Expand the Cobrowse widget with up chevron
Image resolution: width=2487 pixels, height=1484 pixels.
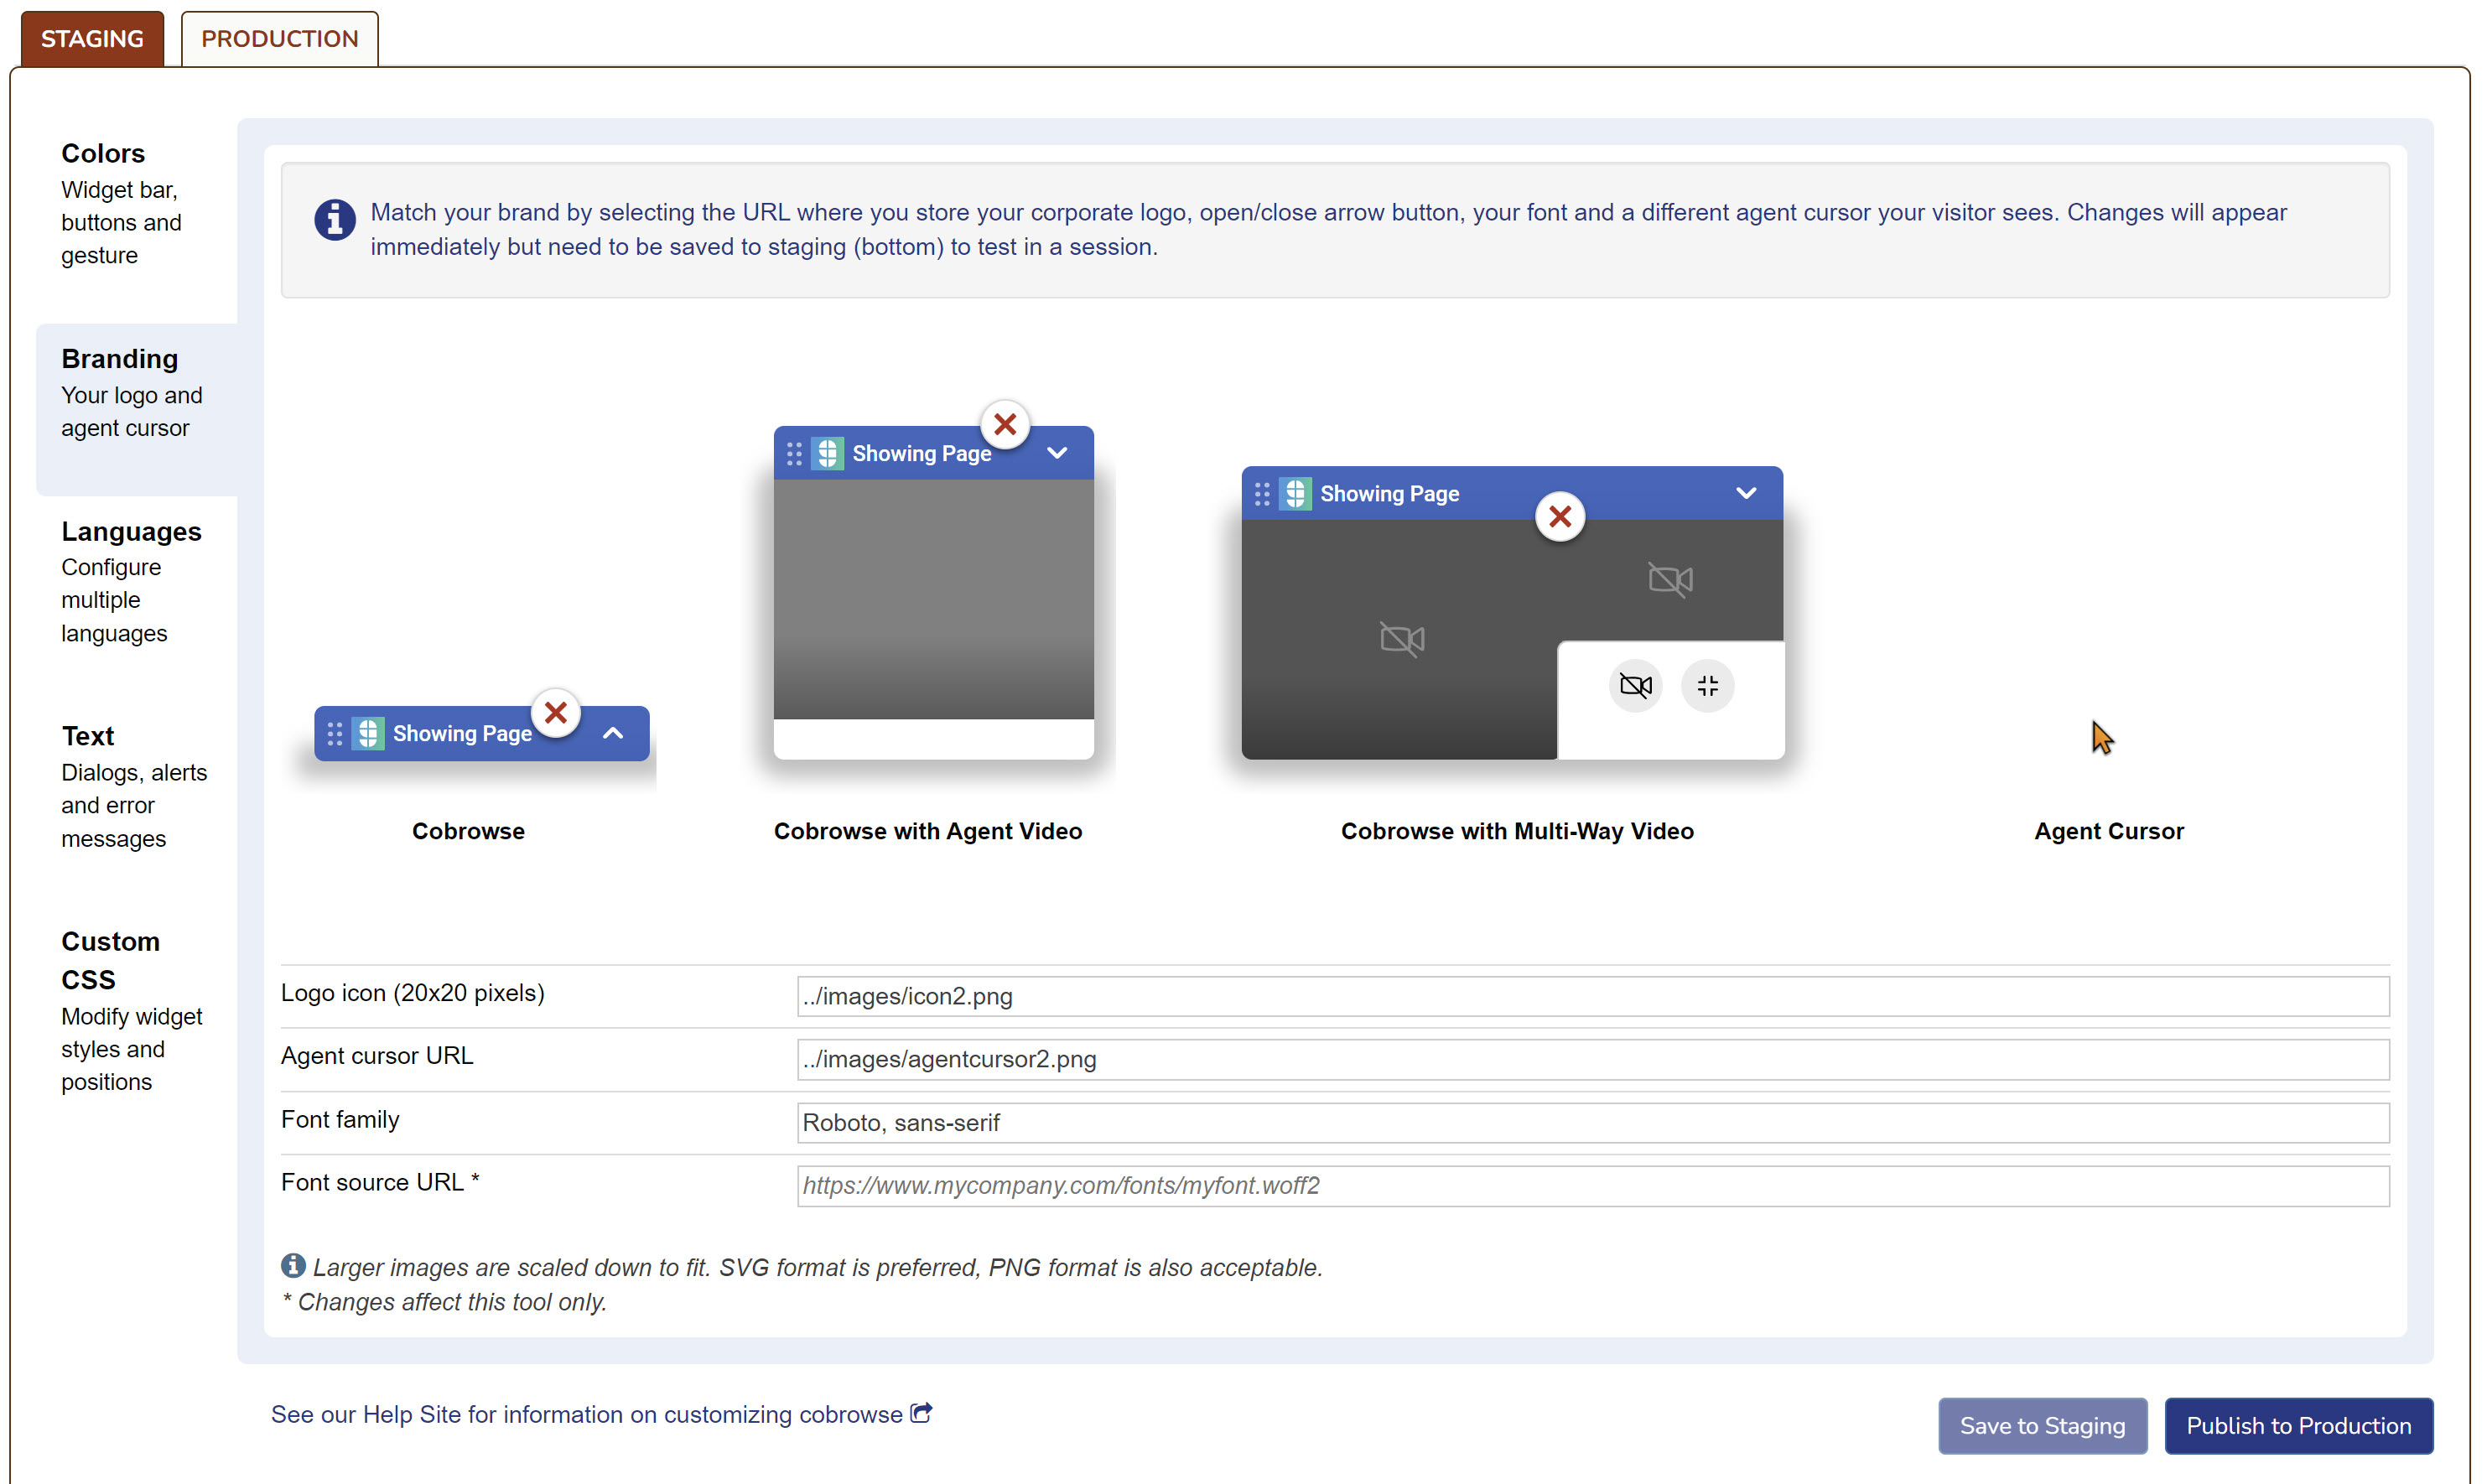click(x=613, y=733)
